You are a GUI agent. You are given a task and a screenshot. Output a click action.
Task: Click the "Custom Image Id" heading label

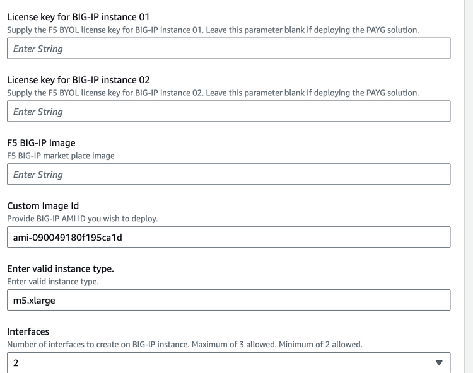(43, 205)
